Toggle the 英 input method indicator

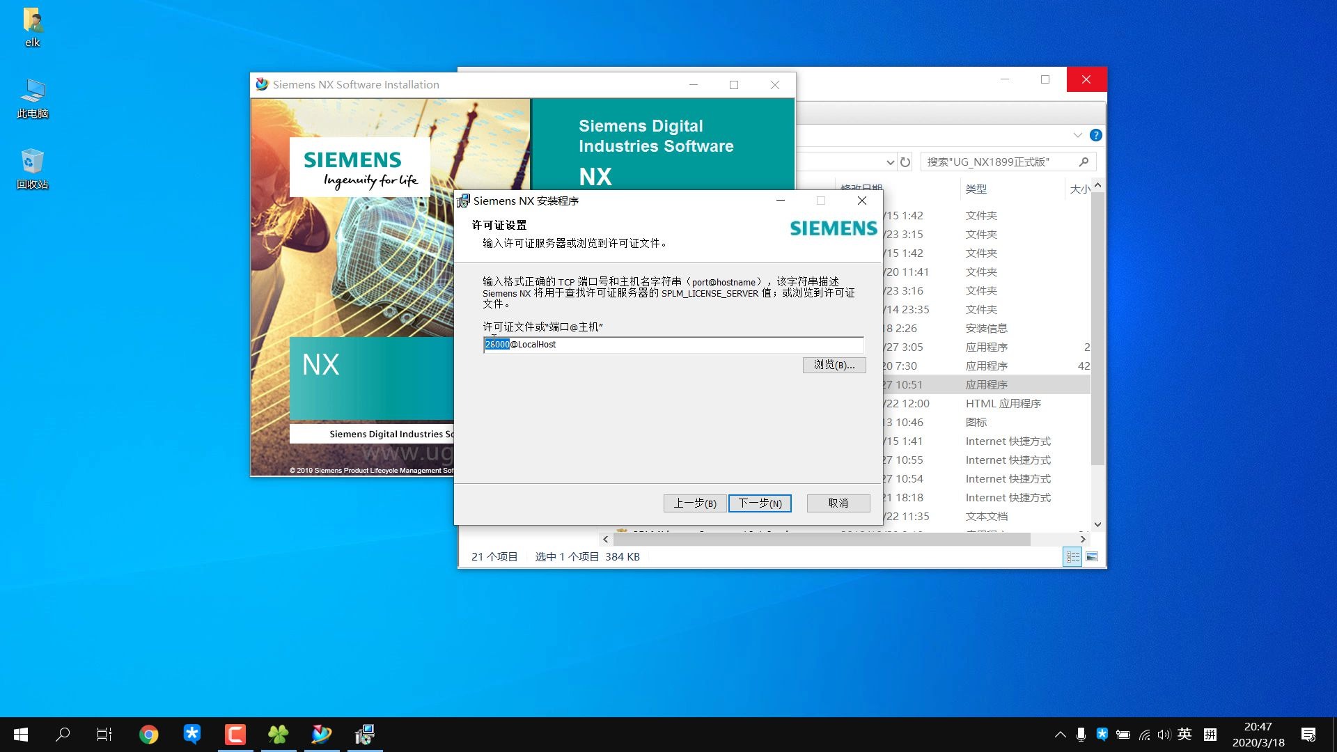coord(1184,734)
